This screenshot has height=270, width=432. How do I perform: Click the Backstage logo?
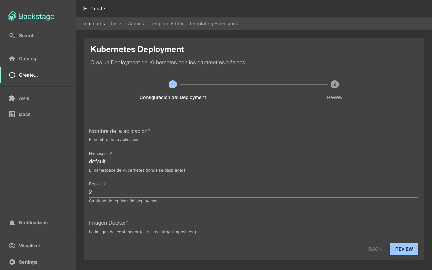31,16
